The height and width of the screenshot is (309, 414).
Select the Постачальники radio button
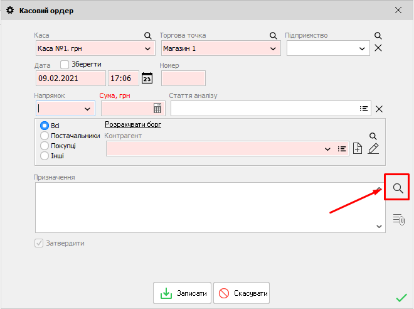(x=45, y=136)
